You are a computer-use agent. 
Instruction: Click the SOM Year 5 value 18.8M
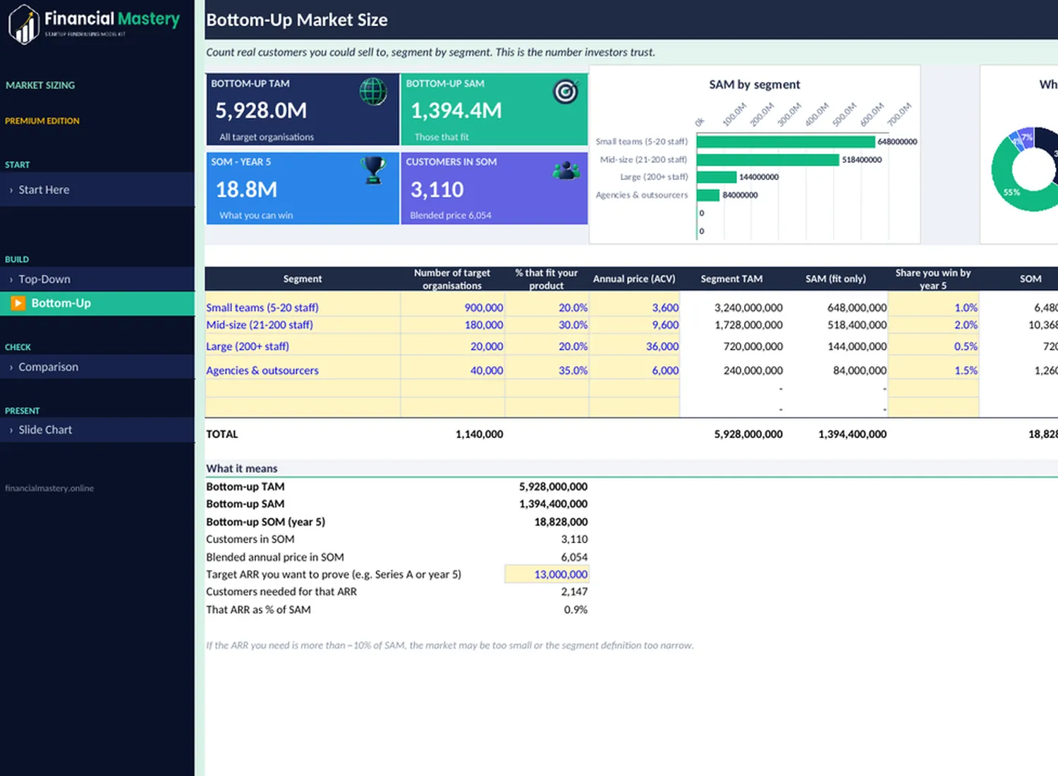coord(246,190)
